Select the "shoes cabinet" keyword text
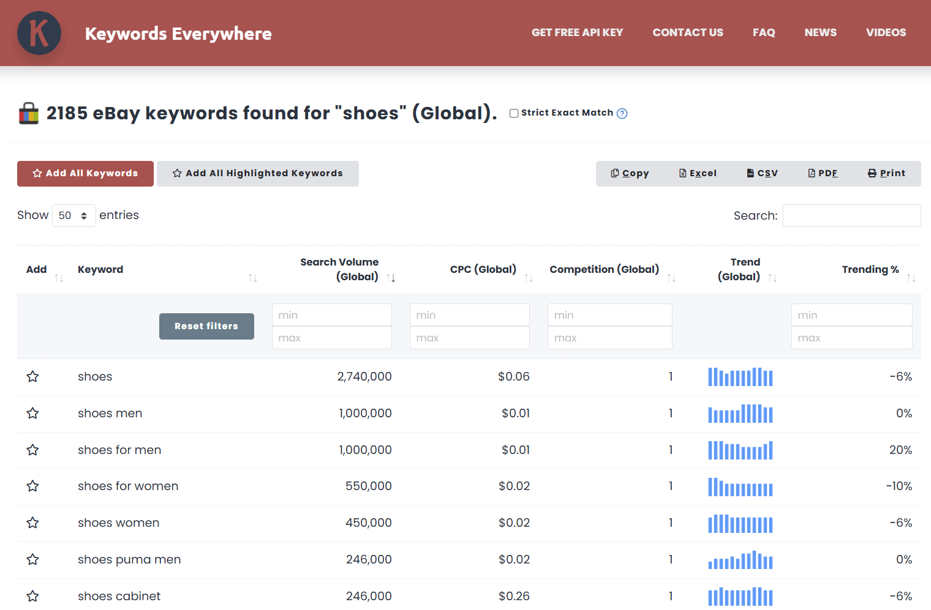This screenshot has width=931, height=610. pos(119,596)
